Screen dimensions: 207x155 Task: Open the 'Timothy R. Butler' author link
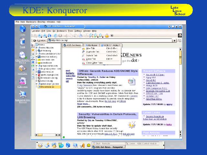pos(97,77)
